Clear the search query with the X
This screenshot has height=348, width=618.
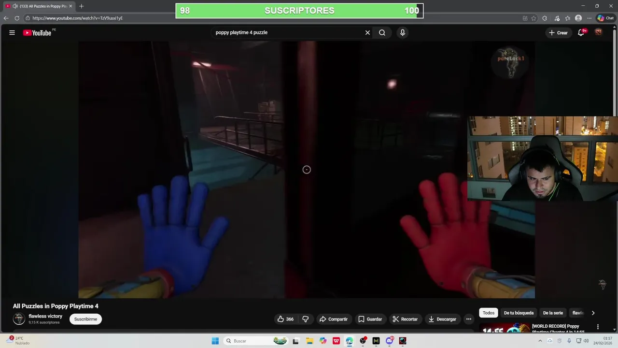367,32
